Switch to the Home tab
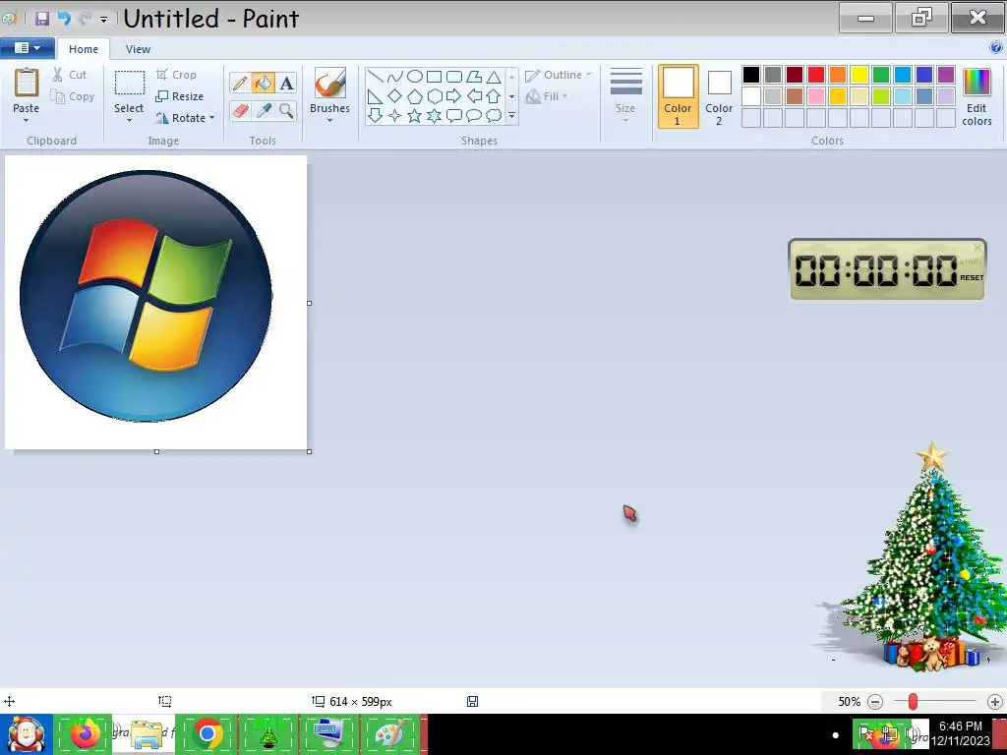The image size is (1007, 755). pyautogui.click(x=84, y=49)
